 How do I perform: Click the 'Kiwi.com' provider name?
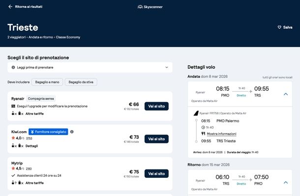[19, 132]
